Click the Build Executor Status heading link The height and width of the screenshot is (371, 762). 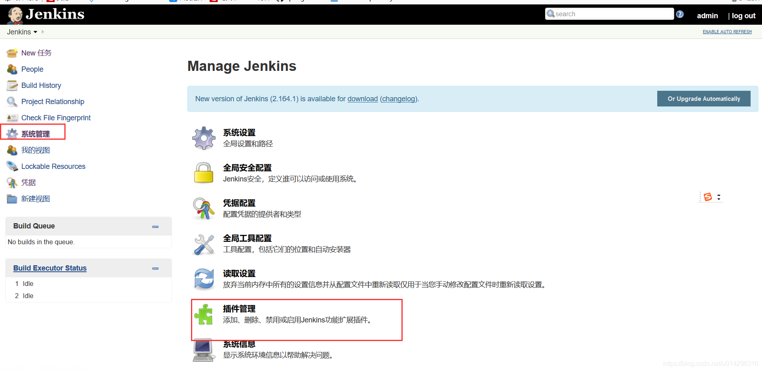(50, 268)
